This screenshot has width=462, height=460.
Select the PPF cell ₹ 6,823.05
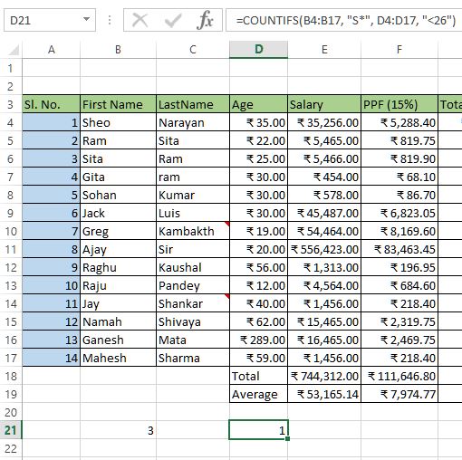click(399, 213)
